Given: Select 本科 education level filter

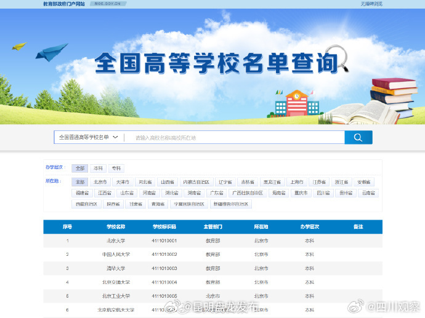Looking at the screenshot, I should tap(98, 168).
